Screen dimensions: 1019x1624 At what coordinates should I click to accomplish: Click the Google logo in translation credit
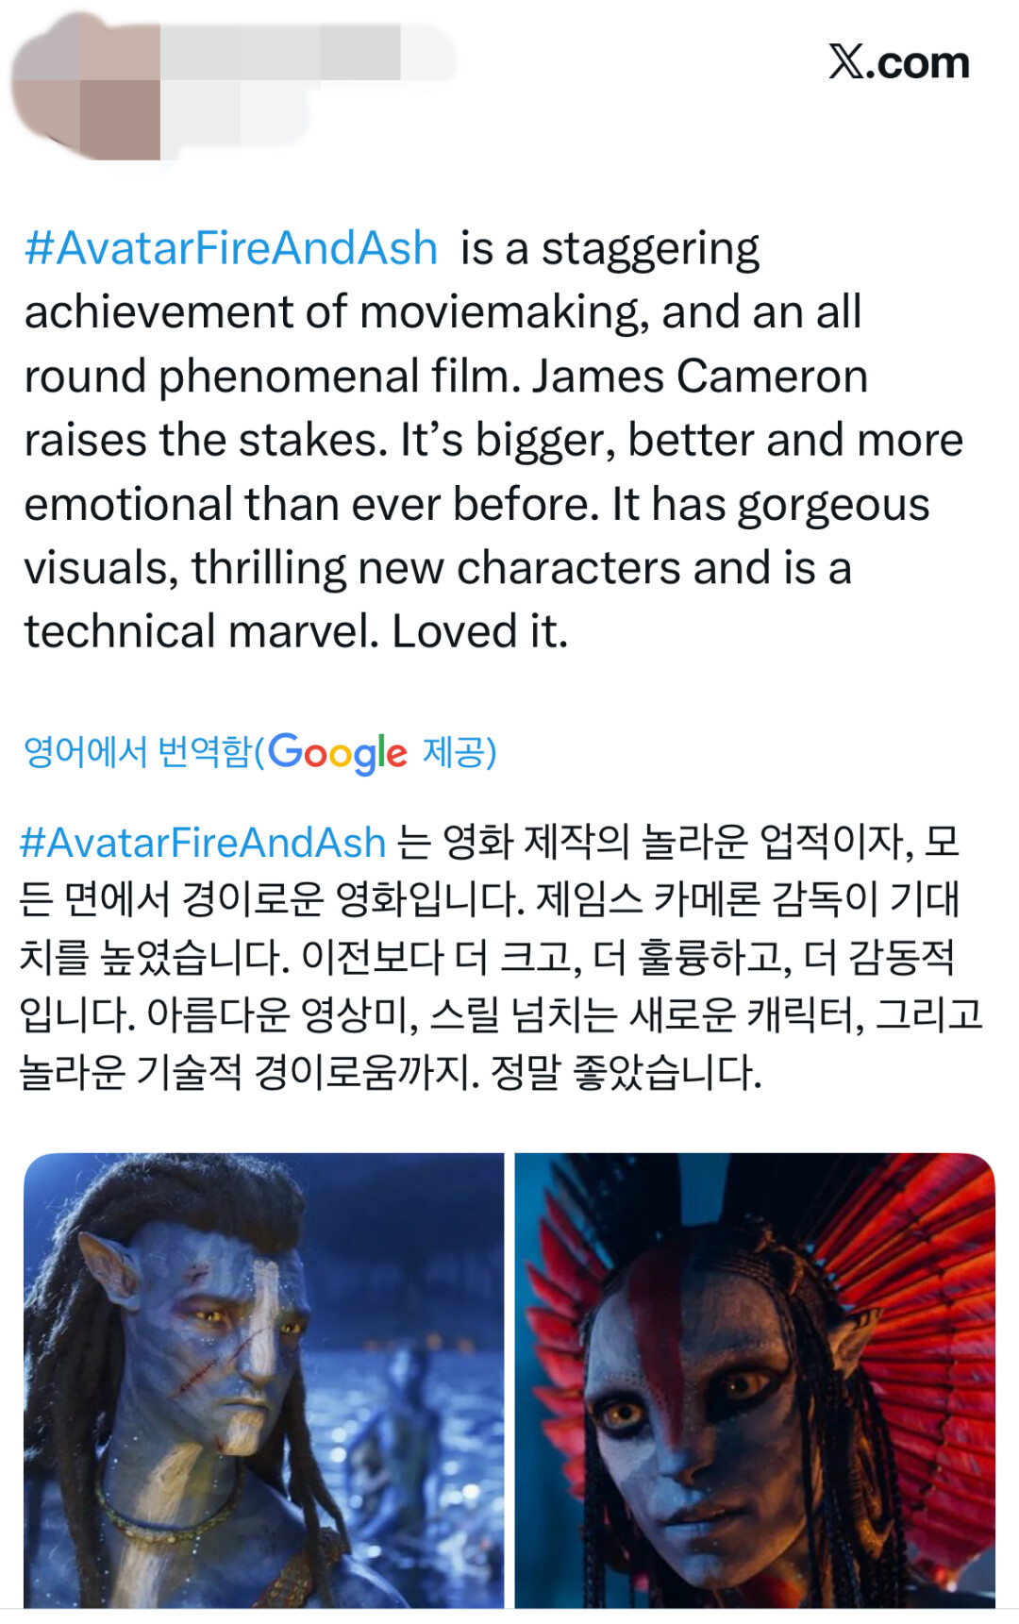point(338,753)
